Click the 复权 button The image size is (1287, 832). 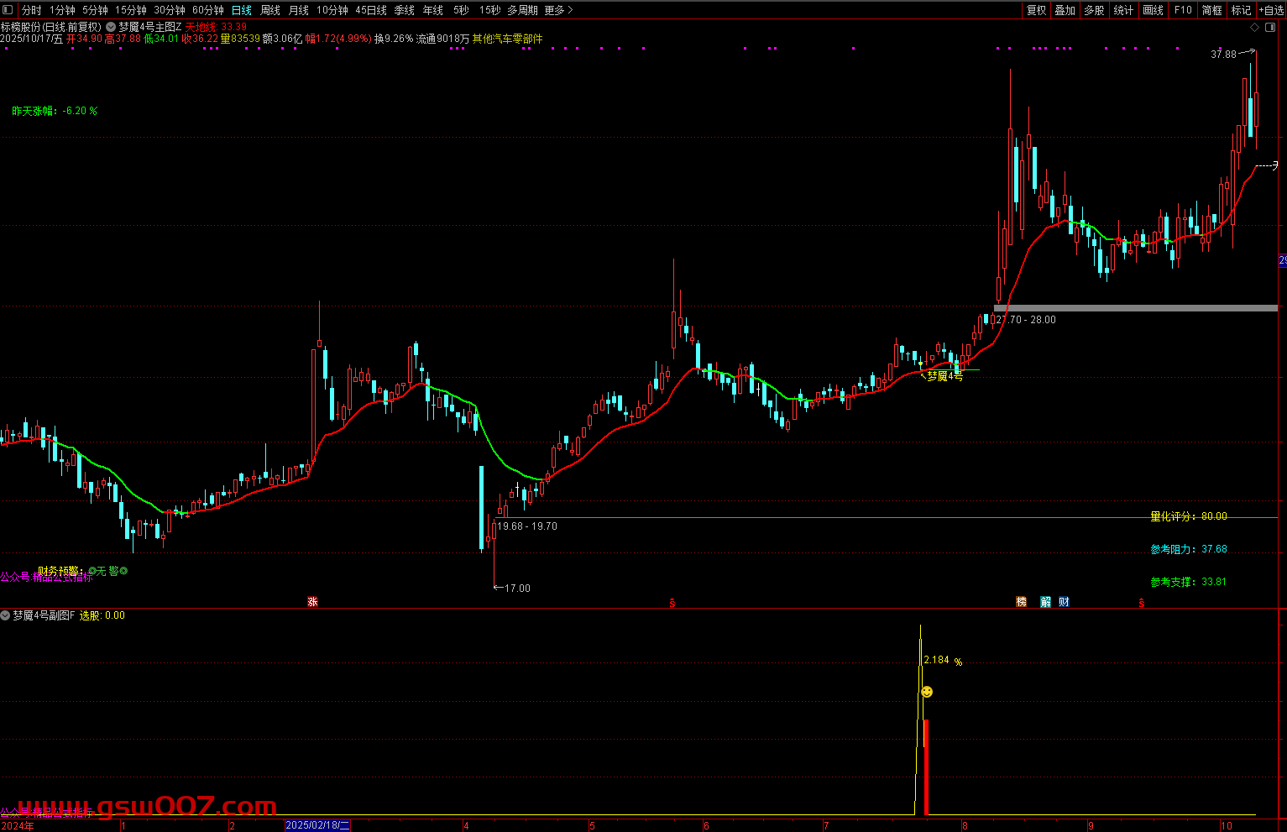[x=1037, y=10]
